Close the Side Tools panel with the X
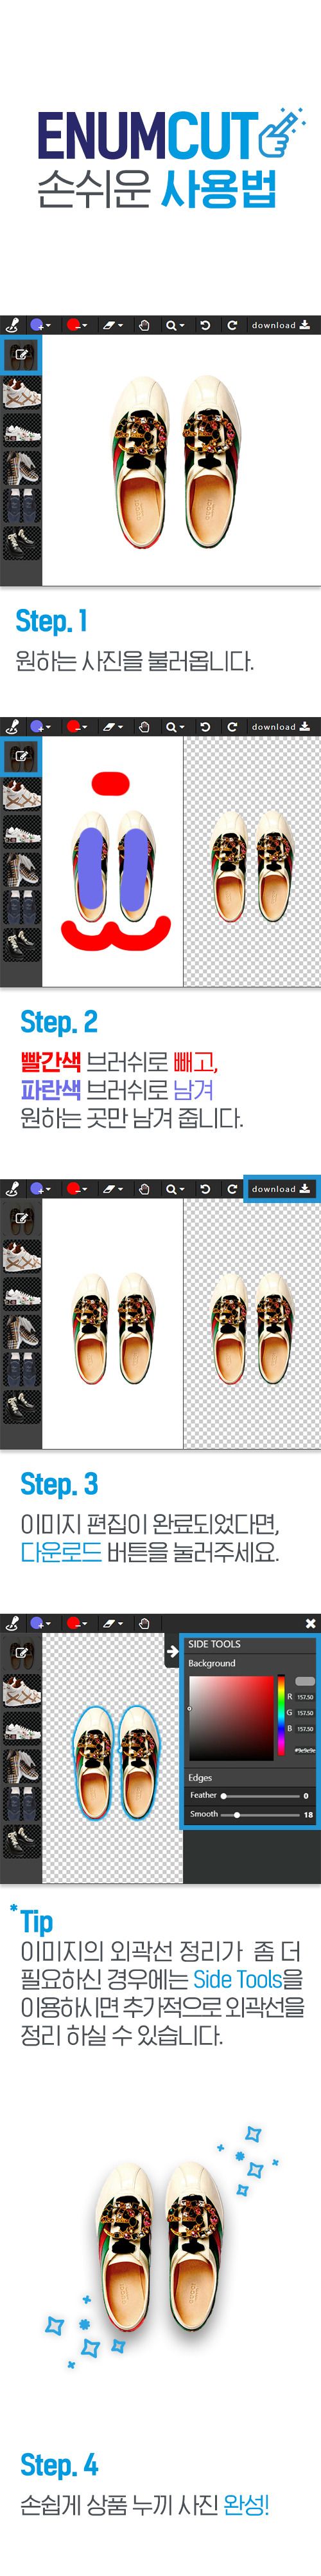This screenshot has width=321, height=2576. click(310, 1623)
